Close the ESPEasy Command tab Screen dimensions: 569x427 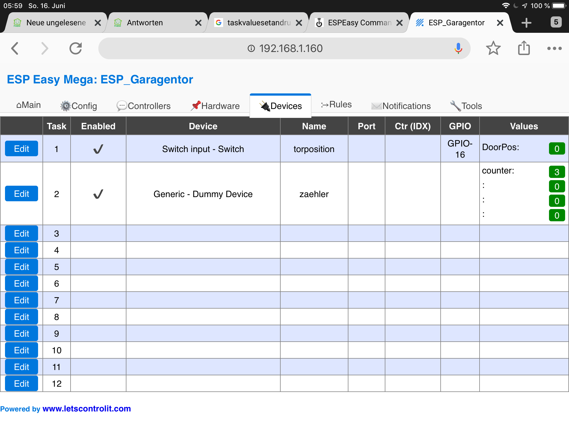point(400,23)
